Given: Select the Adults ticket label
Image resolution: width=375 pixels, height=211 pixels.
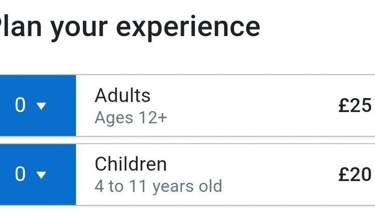Looking at the screenshot, I should click(122, 96).
